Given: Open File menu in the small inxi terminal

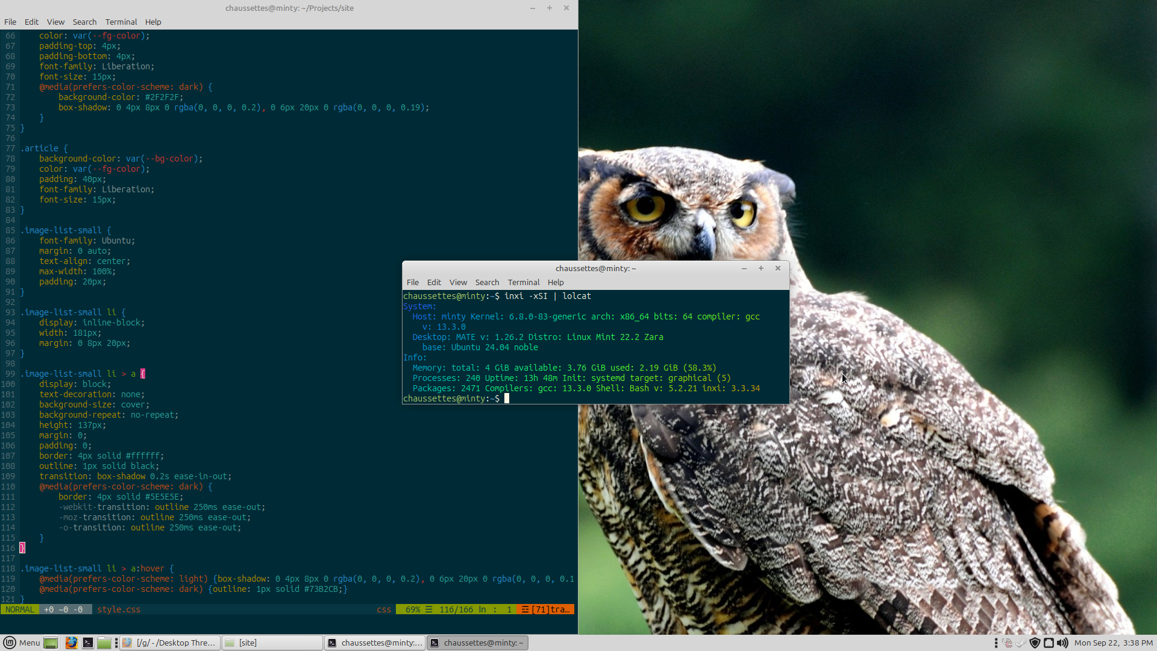Looking at the screenshot, I should coord(413,282).
